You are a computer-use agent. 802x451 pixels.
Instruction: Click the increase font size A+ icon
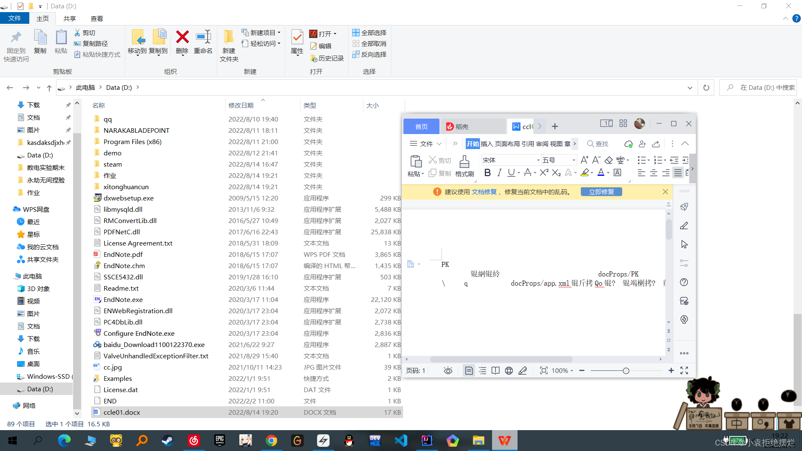584,160
